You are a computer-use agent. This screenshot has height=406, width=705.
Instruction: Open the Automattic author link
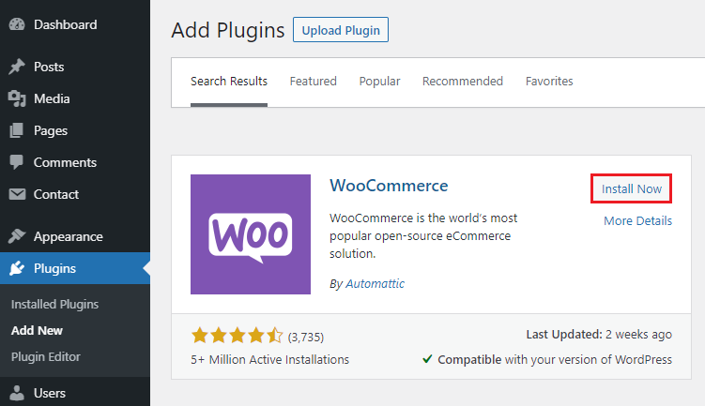click(x=375, y=284)
